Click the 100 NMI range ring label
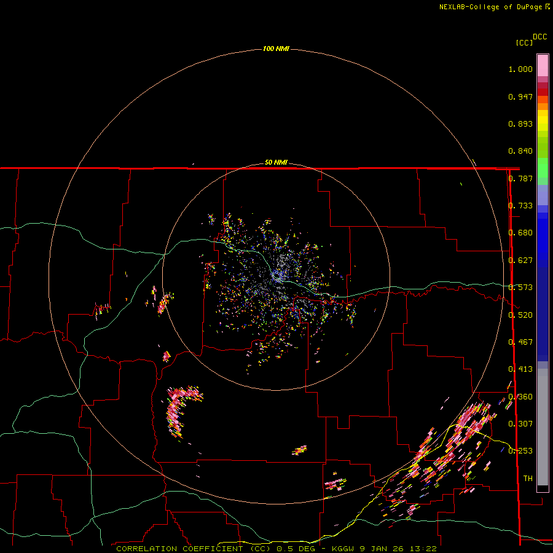Image resolution: width=553 pixels, height=553 pixels. pos(276,49)
